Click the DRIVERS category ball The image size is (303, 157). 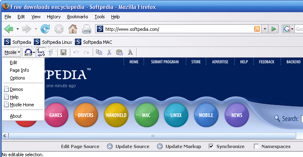86,115
